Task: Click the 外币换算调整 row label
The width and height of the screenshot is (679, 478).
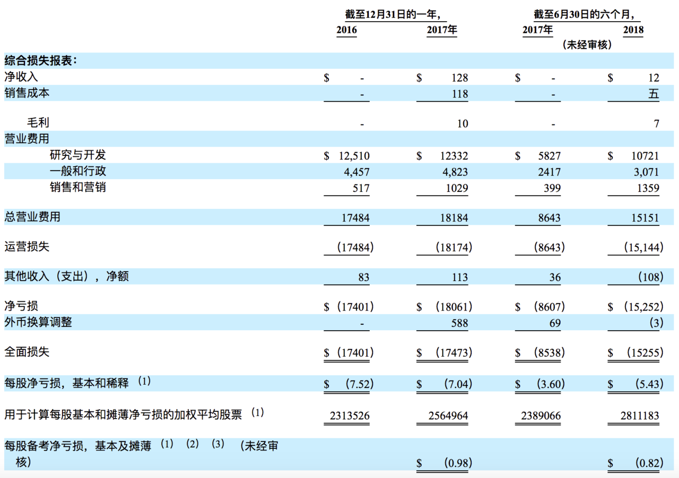Action: (x=38, y=322)
